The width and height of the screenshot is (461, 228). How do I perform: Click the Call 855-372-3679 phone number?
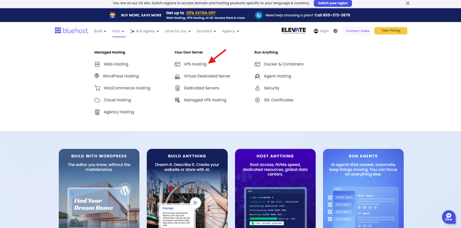click(x=332, y=15)
